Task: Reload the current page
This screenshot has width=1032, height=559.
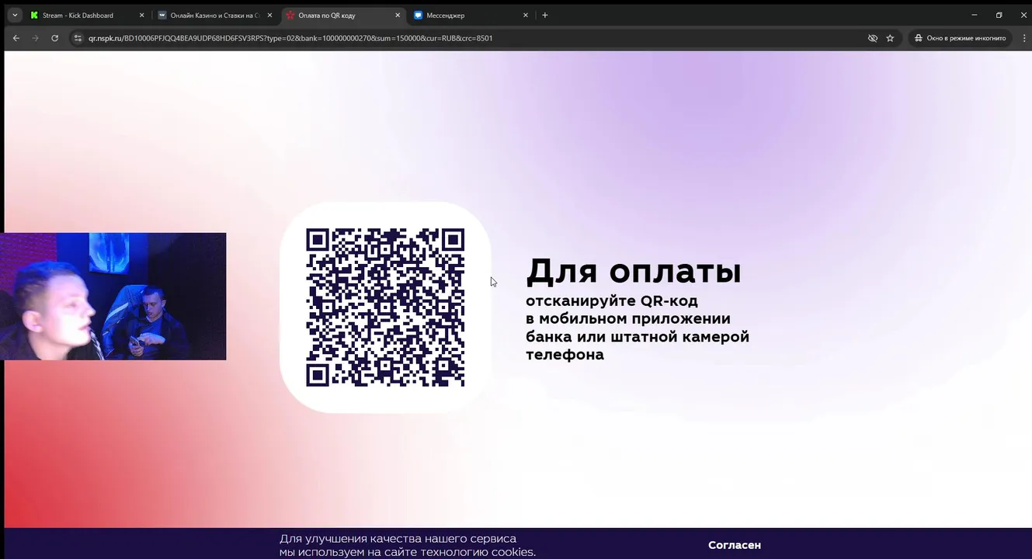Action: 54,38
